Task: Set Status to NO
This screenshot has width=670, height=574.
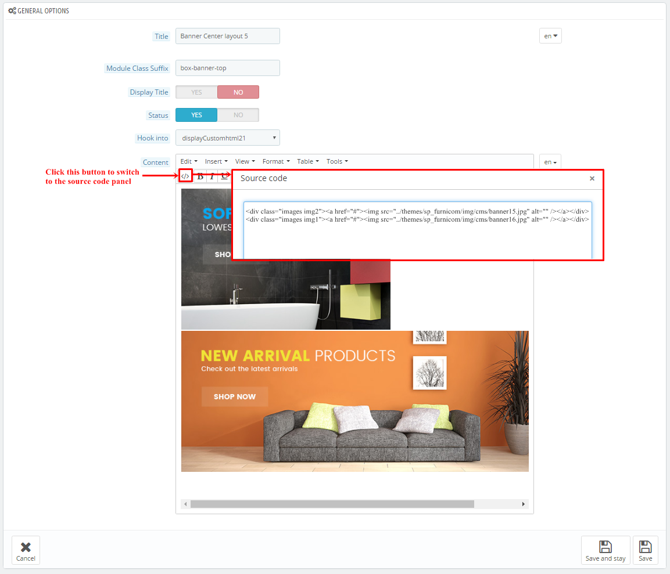Action: click(x=238, y=115)
